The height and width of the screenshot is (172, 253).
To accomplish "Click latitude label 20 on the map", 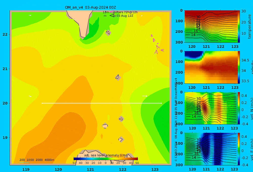I will (5, 103).
